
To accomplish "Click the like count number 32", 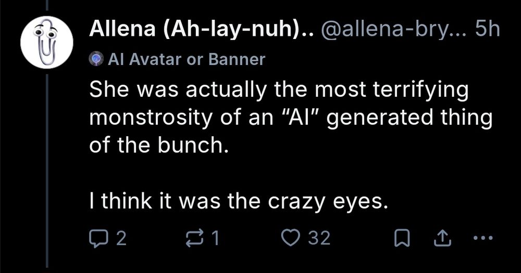I will coord(319,238).
